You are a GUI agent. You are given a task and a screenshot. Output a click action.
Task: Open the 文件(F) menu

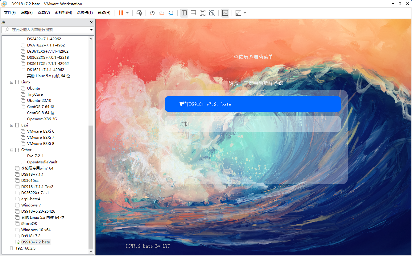[x=10, y=13]
